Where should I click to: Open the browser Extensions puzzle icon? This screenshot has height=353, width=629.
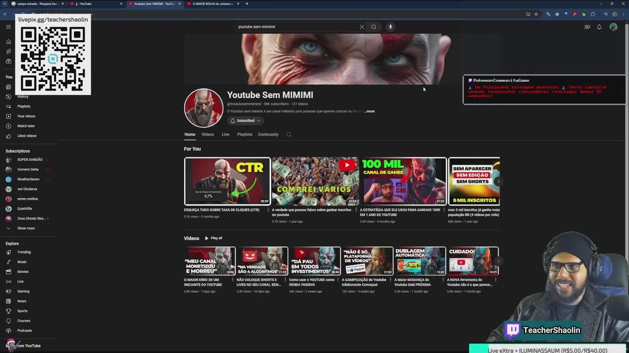(x=593, y=14)
